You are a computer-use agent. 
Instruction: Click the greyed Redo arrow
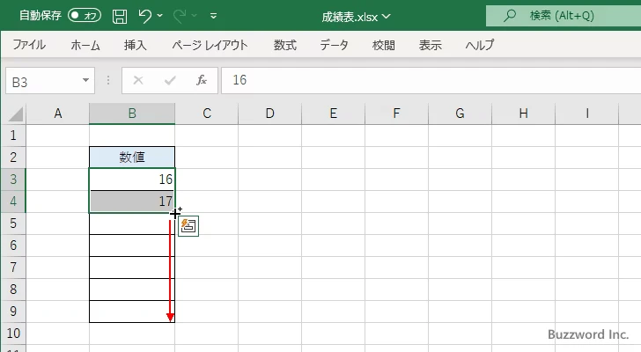pos(179,16)
